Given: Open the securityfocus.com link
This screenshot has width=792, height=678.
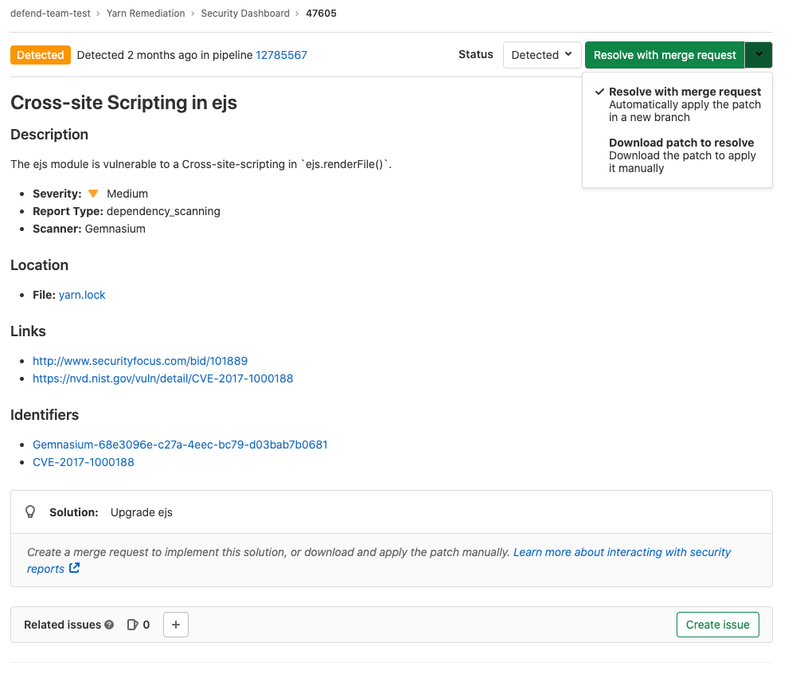Looking at the screenshot, I should tap(139, 360).
